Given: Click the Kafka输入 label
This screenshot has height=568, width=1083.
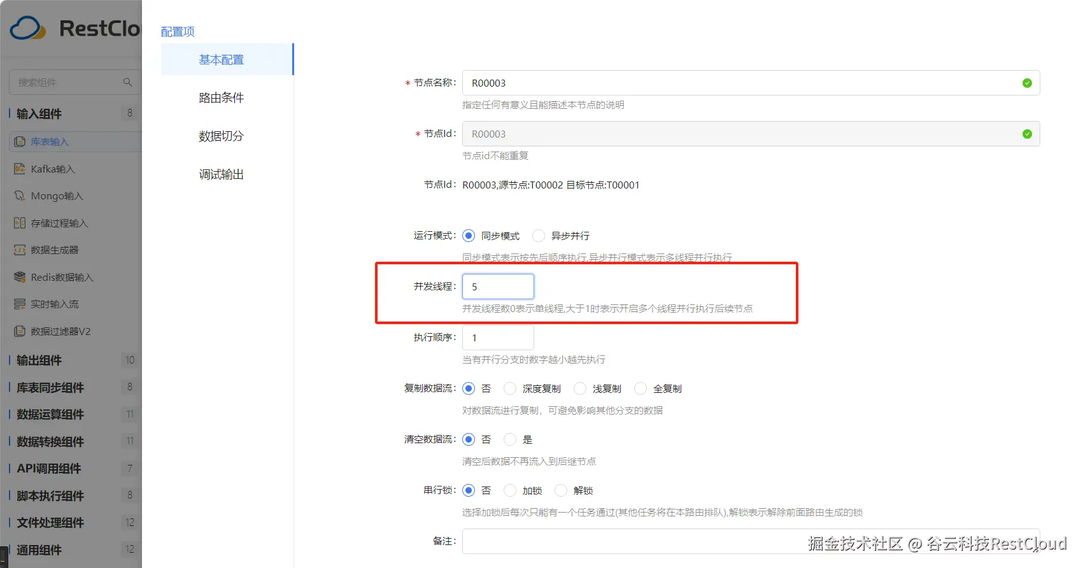Looking at the screenshot, I should [53, 169].
